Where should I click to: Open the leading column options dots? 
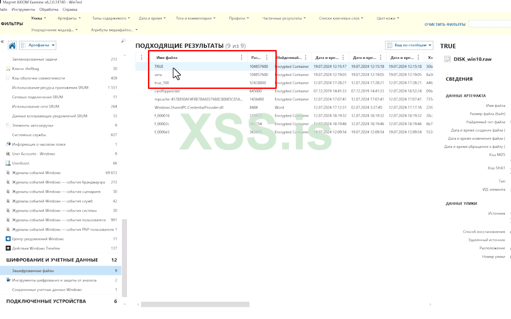(x=141, y=57)
